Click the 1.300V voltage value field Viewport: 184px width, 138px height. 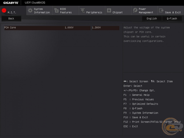click(x=105, y=28)
